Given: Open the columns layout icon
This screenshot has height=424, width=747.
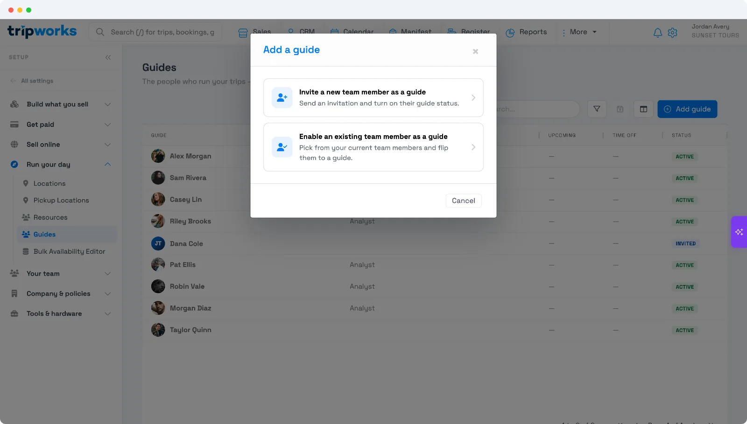Looking at the screenshot, I should coord(643,109).
